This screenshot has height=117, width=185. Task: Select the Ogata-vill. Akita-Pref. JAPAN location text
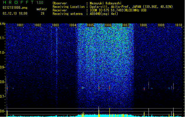pos(131,7)
